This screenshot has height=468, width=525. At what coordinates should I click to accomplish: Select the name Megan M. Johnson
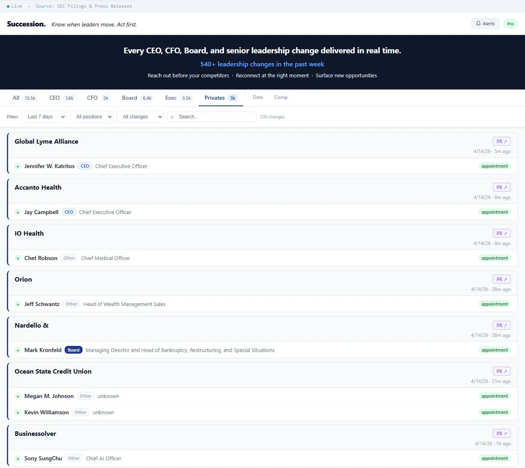point(49,396)
